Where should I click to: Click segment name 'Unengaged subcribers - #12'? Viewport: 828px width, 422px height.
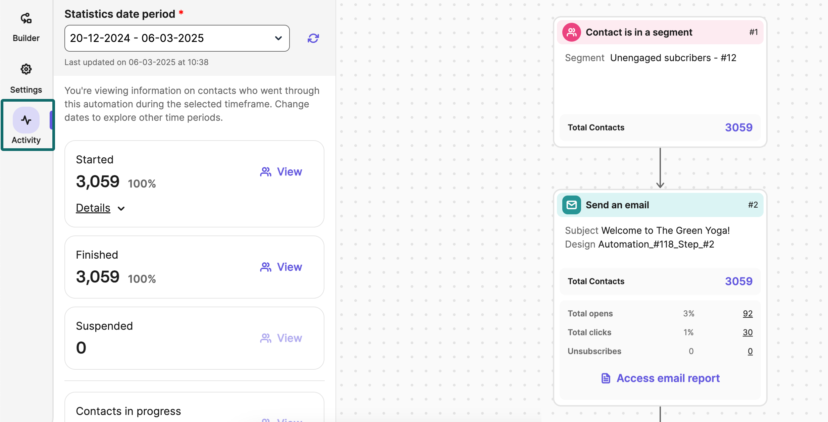coord(673,58)
